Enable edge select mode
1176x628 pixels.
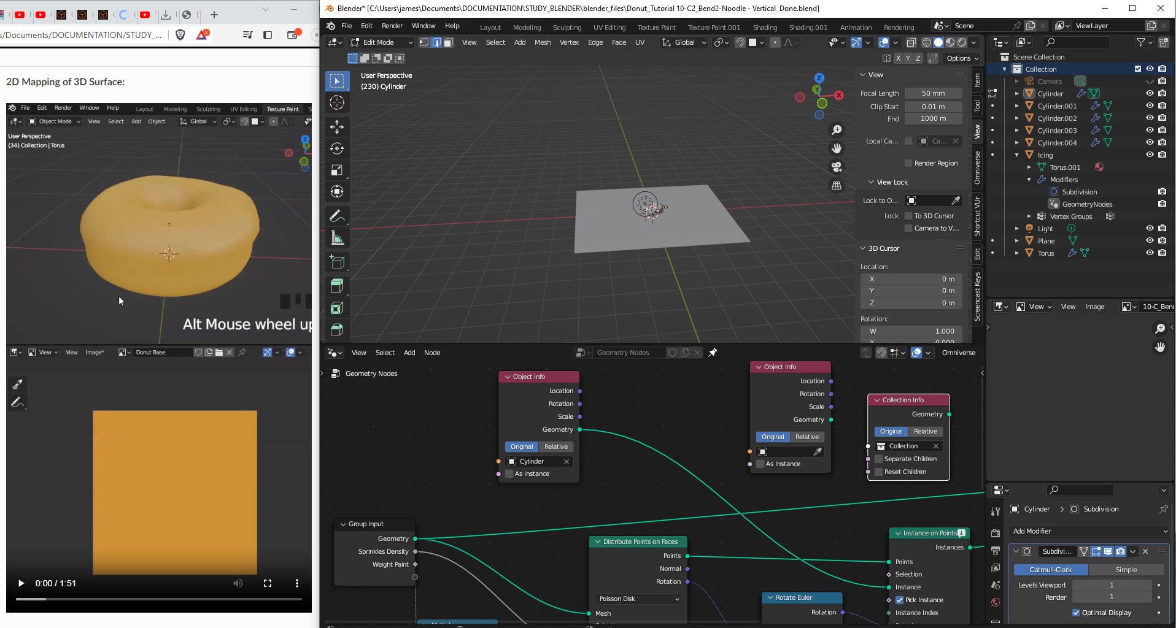pos(436,42)
